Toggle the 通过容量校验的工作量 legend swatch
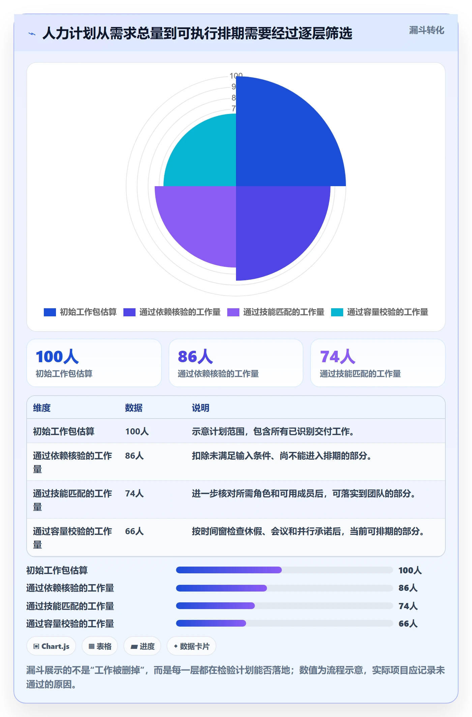 pos(337,312)
